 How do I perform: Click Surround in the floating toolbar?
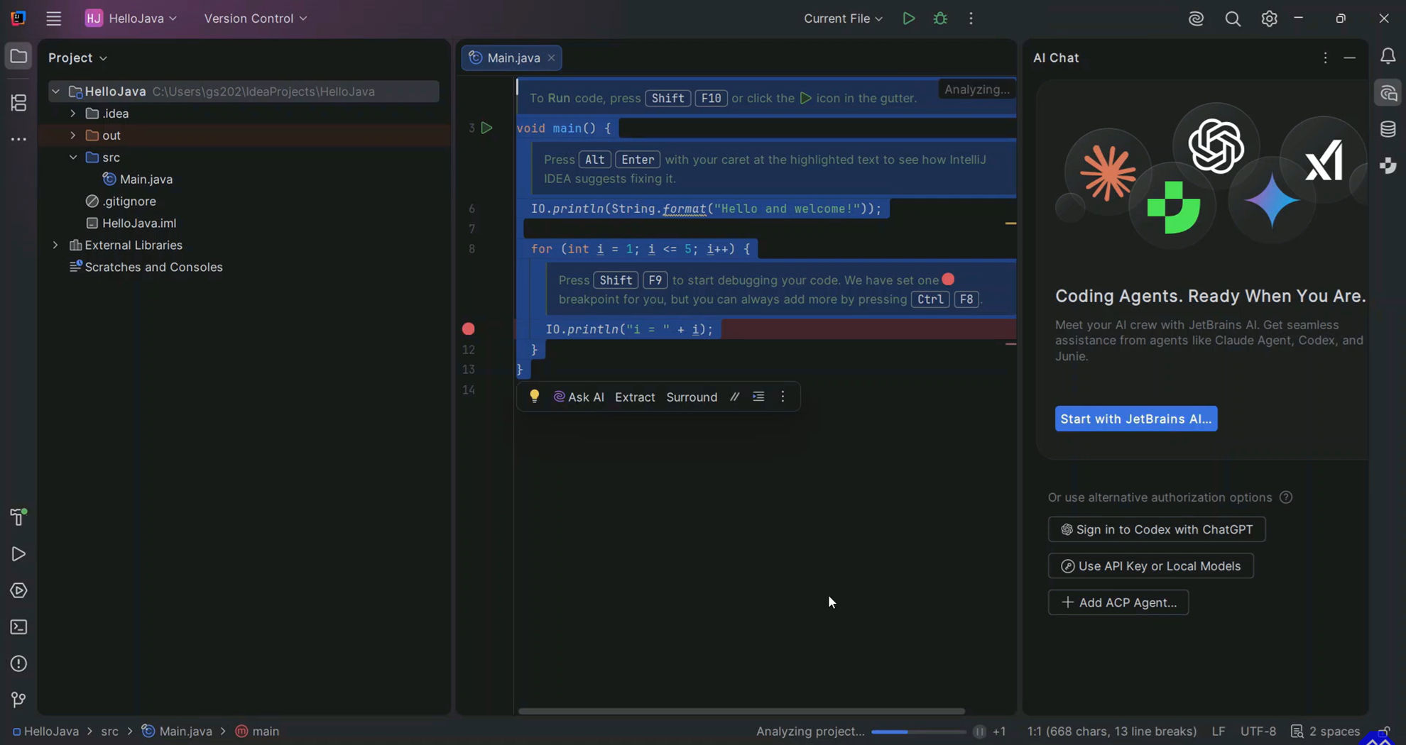pos(692,397)
